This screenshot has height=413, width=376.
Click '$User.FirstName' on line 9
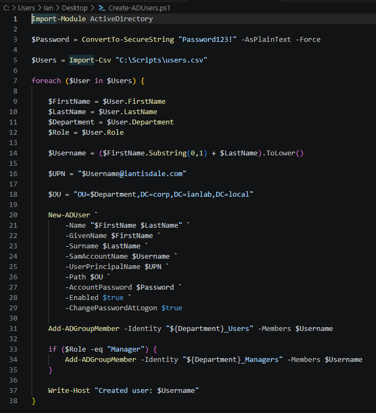click(134, 102)
